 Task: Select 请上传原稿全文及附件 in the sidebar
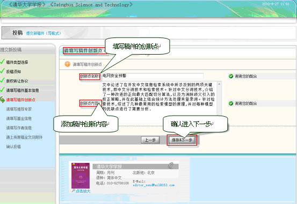pyautogui.click(x=24, y=137)
